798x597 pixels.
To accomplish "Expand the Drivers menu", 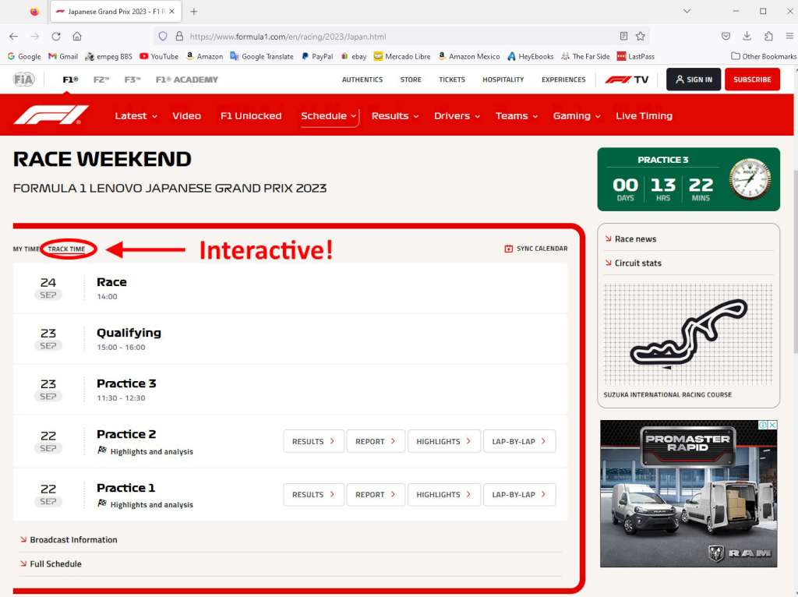I will 457,116.
